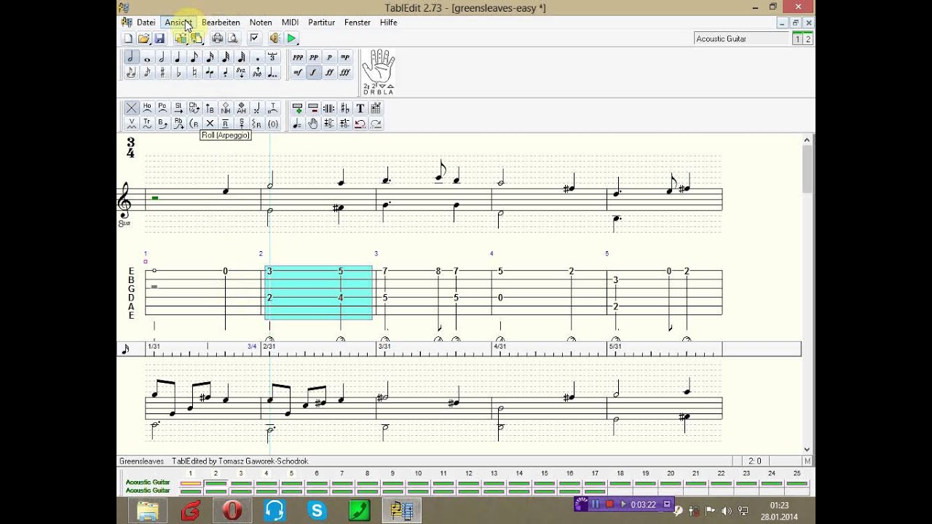The height and width of the screenshot is (524, 932).
Task: Undo the last action
Action: tap(360, 124)
